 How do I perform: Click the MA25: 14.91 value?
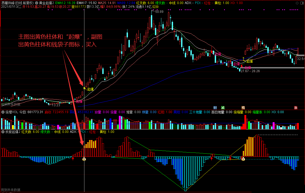[107, 3]
